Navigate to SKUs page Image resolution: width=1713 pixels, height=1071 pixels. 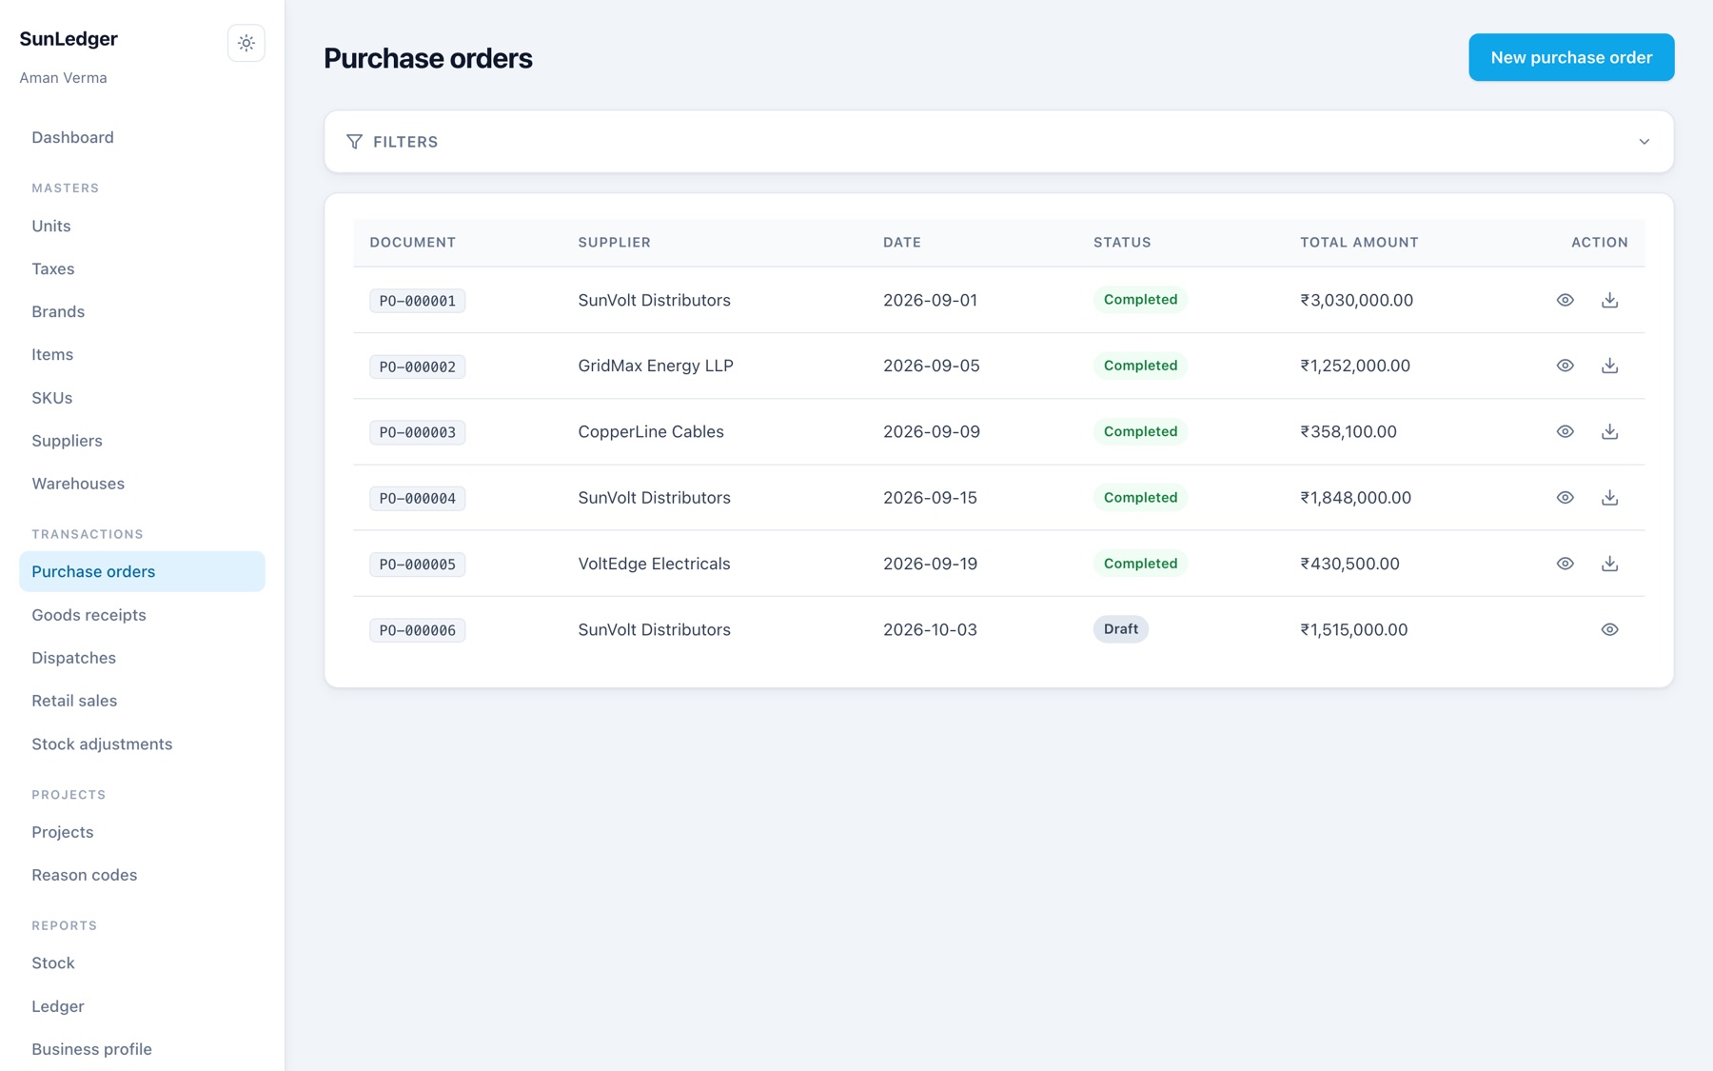click(142, 398)
